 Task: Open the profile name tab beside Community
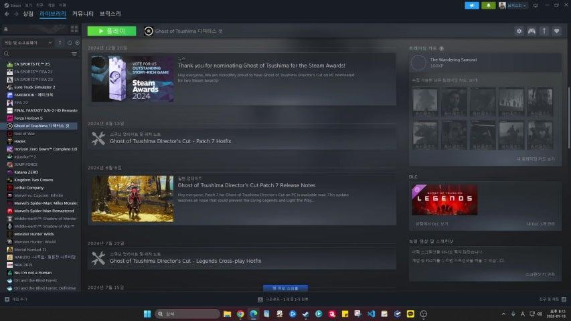tap(110, 14)
